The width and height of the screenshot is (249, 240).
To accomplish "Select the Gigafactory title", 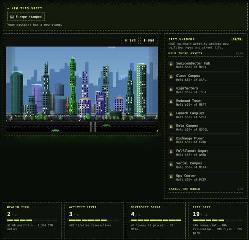I will tap(187, 88).
